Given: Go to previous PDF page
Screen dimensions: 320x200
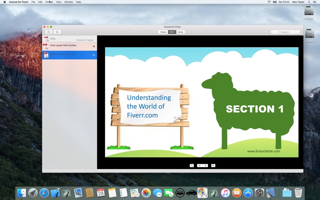Looking at the screenshot, I should click(200, 166).
